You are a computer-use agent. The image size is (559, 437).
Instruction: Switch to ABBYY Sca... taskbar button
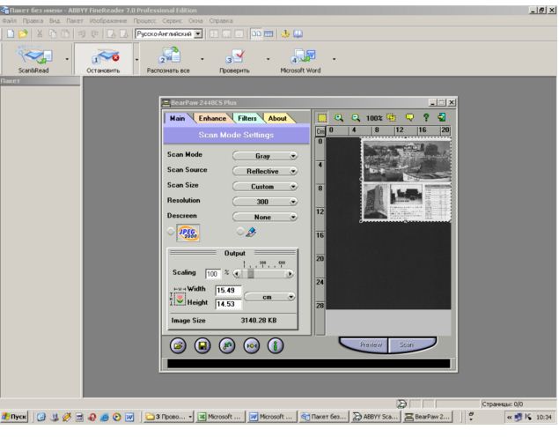pyautogui.click(x=377, y=417)
